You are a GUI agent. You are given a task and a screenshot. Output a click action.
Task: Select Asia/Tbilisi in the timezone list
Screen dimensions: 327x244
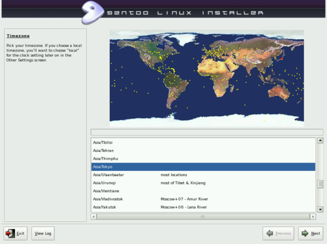tap(203, 142)
